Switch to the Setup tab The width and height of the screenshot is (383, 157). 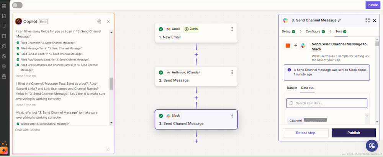point(288,32)
